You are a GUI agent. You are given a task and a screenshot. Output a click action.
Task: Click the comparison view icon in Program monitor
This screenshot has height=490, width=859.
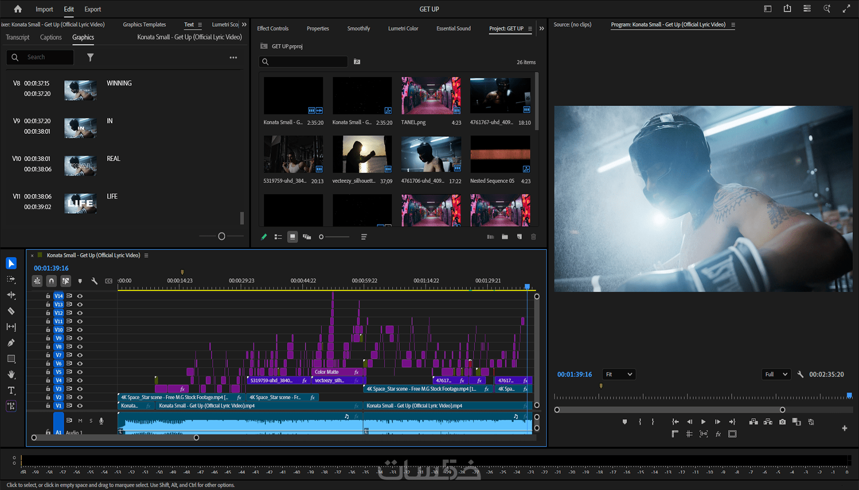(x=797, y=422)
